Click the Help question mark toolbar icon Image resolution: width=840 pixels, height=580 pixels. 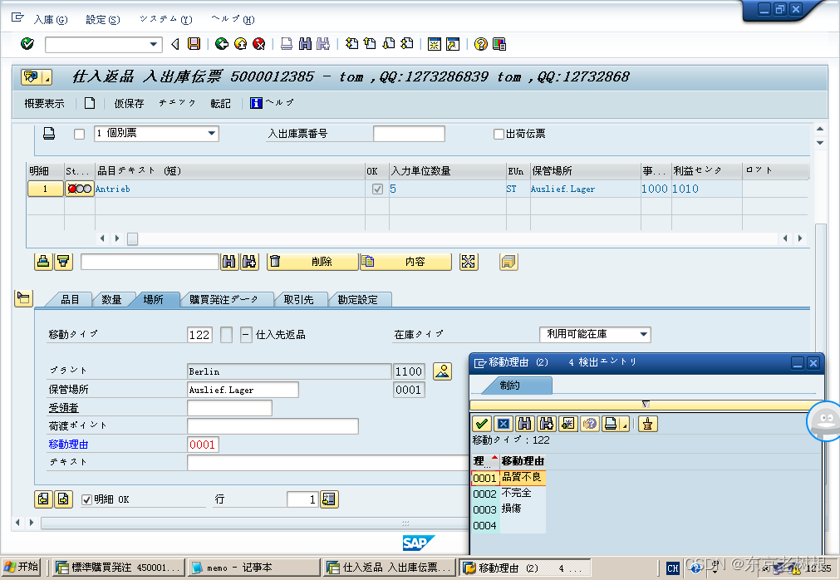point(481,44)
